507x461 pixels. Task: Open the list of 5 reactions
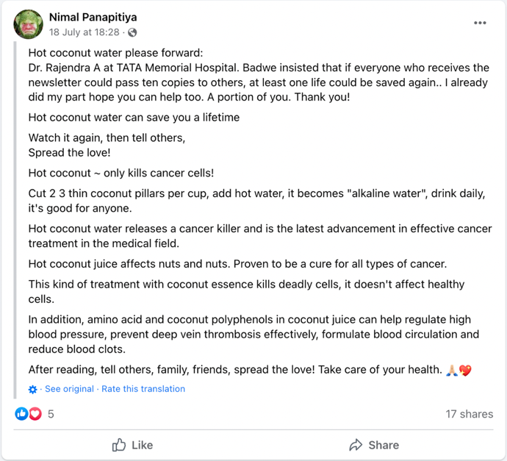click(51, 414)
